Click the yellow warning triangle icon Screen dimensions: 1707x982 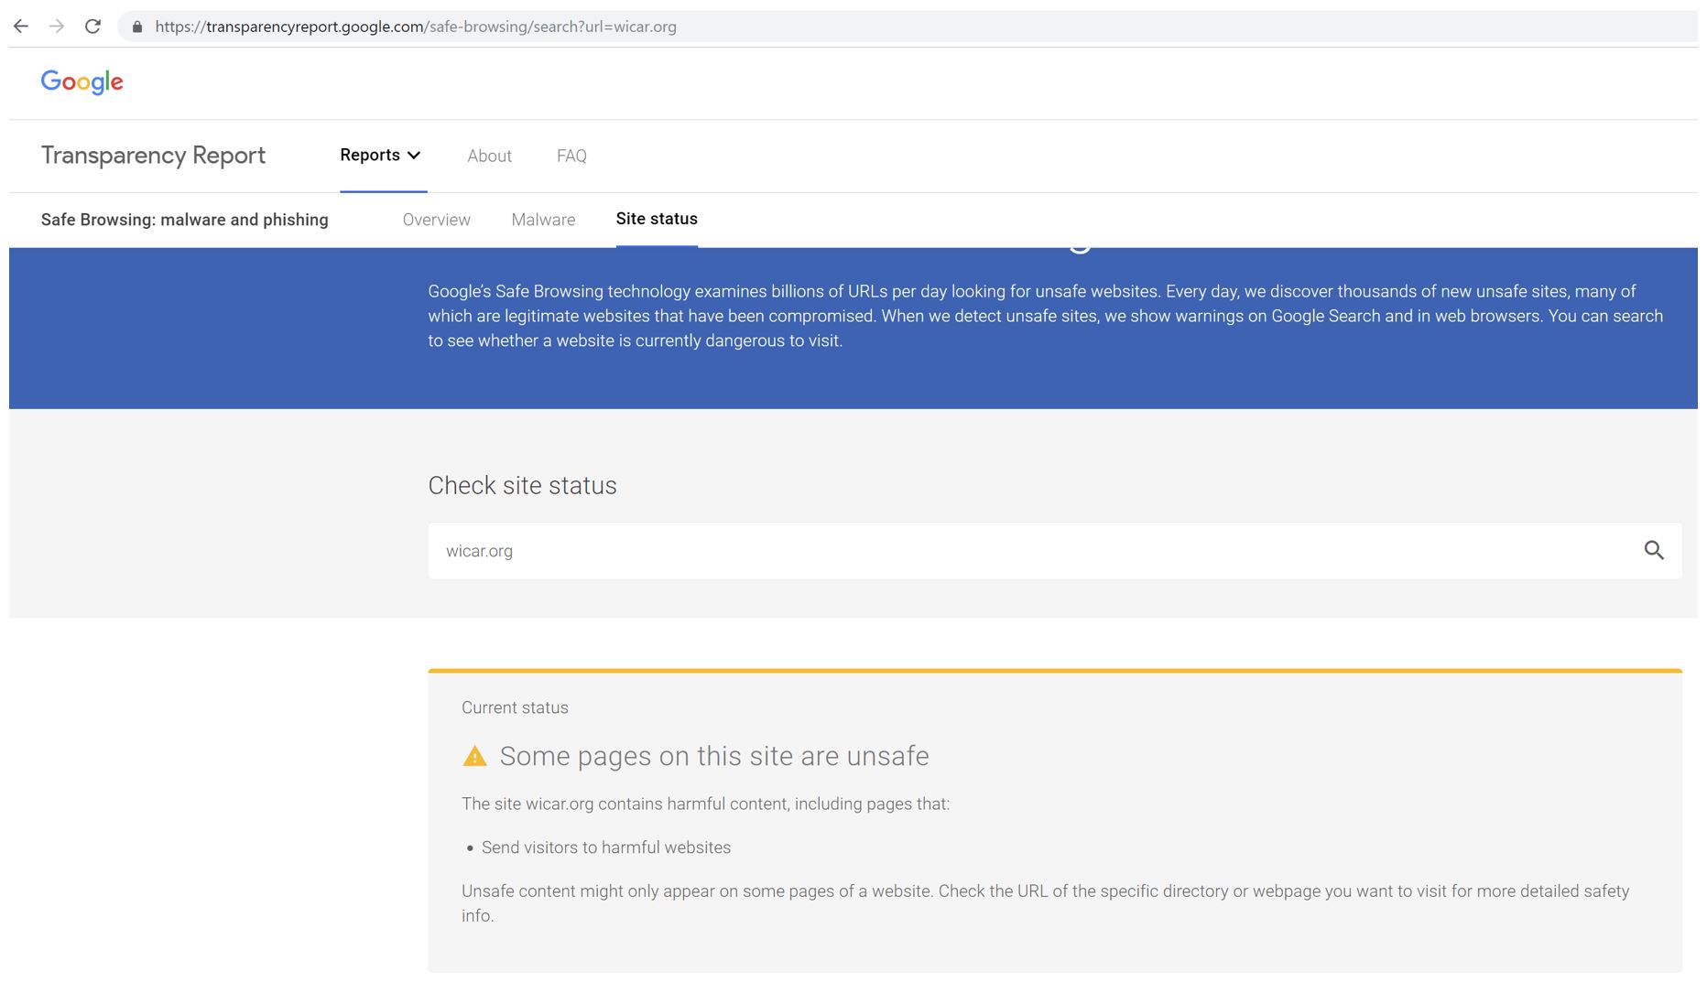click(474, 756)
